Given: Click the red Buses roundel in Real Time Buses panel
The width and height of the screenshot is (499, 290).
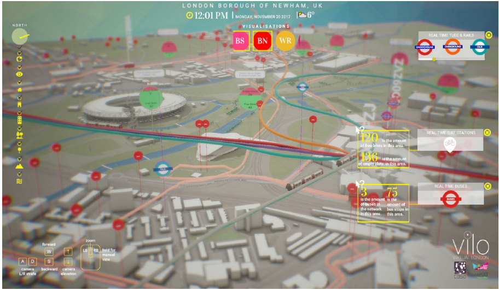Looking at the screenshot, I should point(450,199).
